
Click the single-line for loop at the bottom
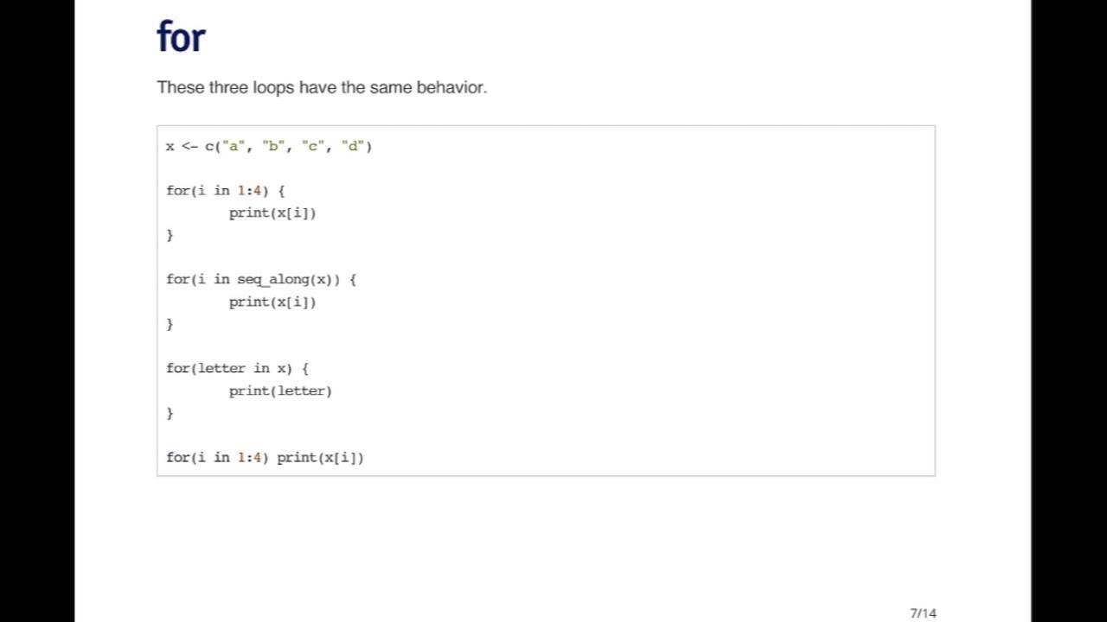pyautogui.click(x=265, y=457)
